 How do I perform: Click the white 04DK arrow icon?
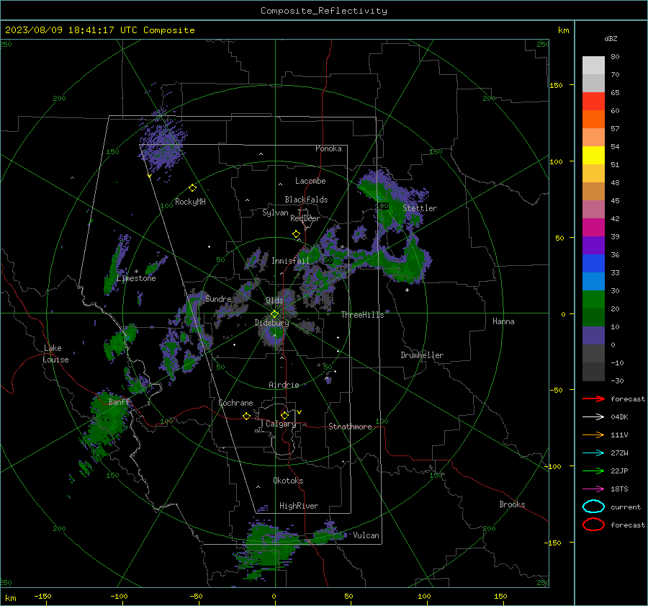tap(593, 417)
